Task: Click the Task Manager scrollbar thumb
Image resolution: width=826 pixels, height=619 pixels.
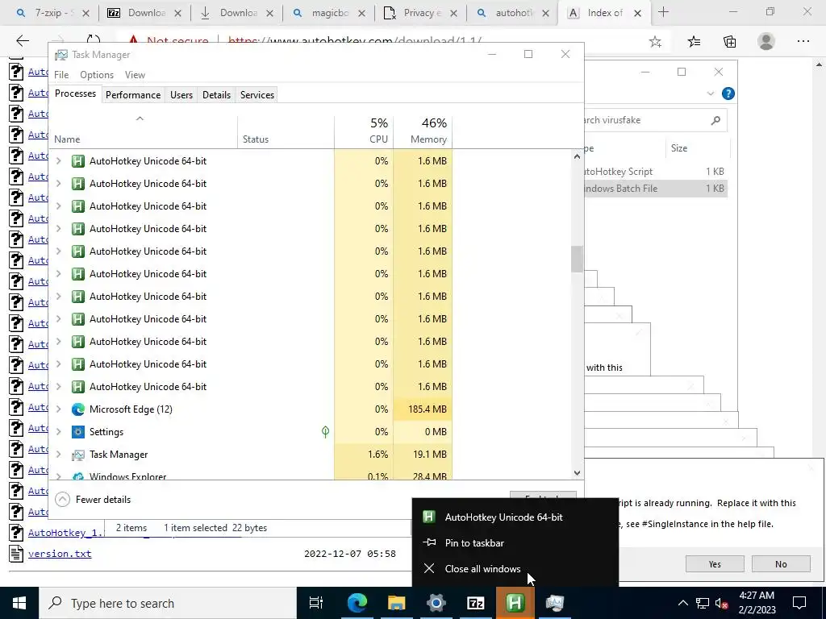Action: click(577, 259)
